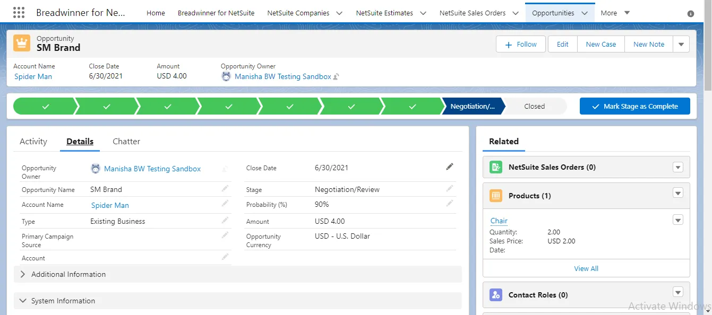Click Mark Stage as Complete
This screenshot has width=712, height=315.
click(x=635, y=106)
